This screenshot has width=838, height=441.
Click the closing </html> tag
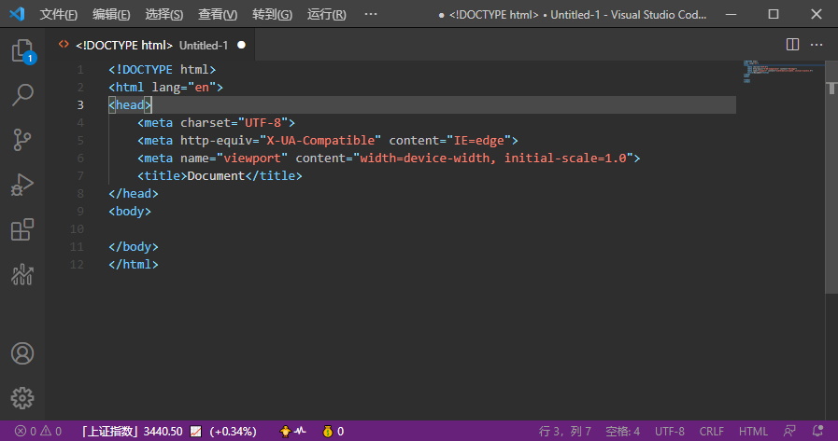click(134, 265)
